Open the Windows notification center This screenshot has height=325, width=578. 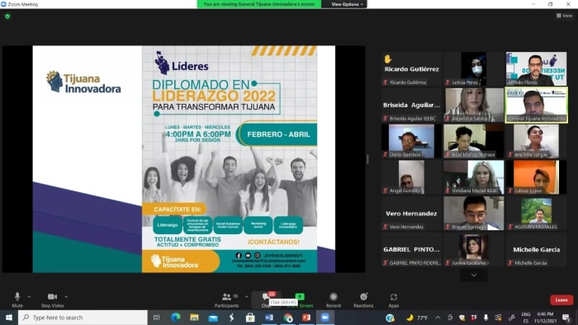click(x=566, y=318)
